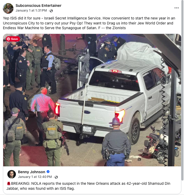184x195 pixels.
Task: Click the shared post card's bottom border area
Action: pos(92,193)
